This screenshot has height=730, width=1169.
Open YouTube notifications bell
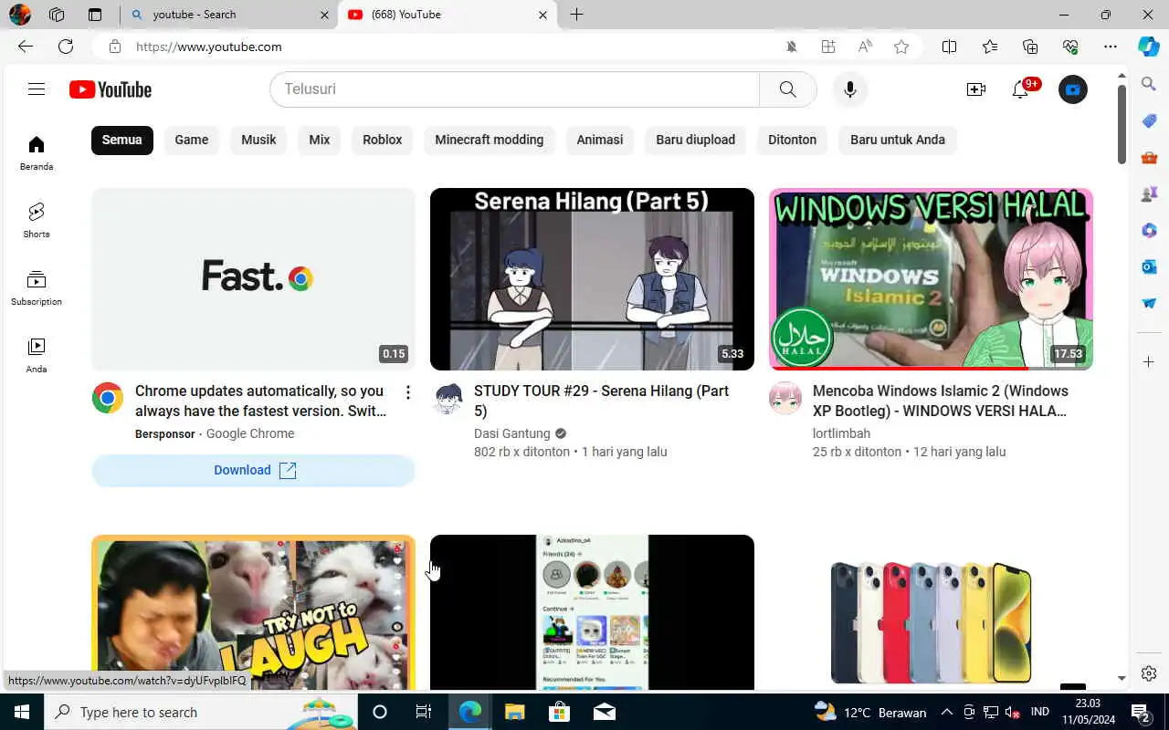point(1021,89)
